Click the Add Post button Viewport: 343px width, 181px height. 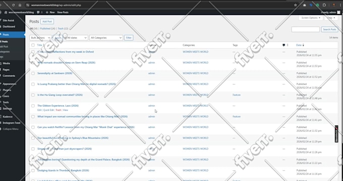pyautogui.click(x=47, y=22)
